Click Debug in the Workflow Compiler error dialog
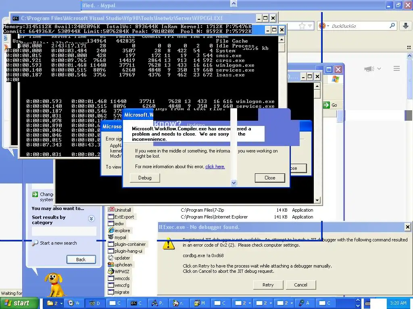The height and width of the screenshot is (309, 413). click(x=145, y=178)
